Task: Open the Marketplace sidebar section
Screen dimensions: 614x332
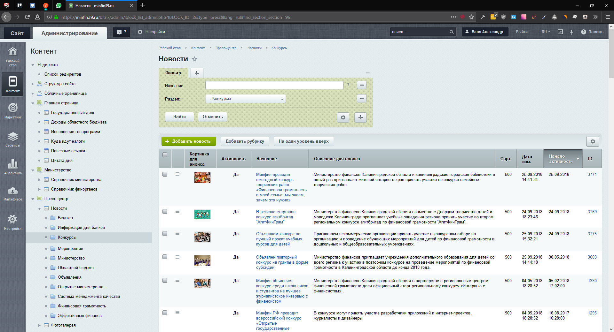Action: coord(13,193)
